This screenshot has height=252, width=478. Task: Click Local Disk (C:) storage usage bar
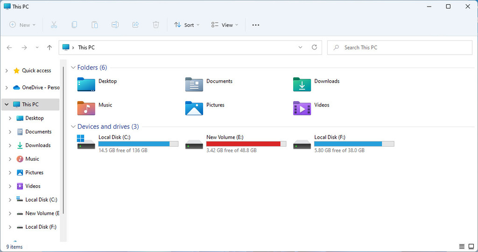(138, 144)
